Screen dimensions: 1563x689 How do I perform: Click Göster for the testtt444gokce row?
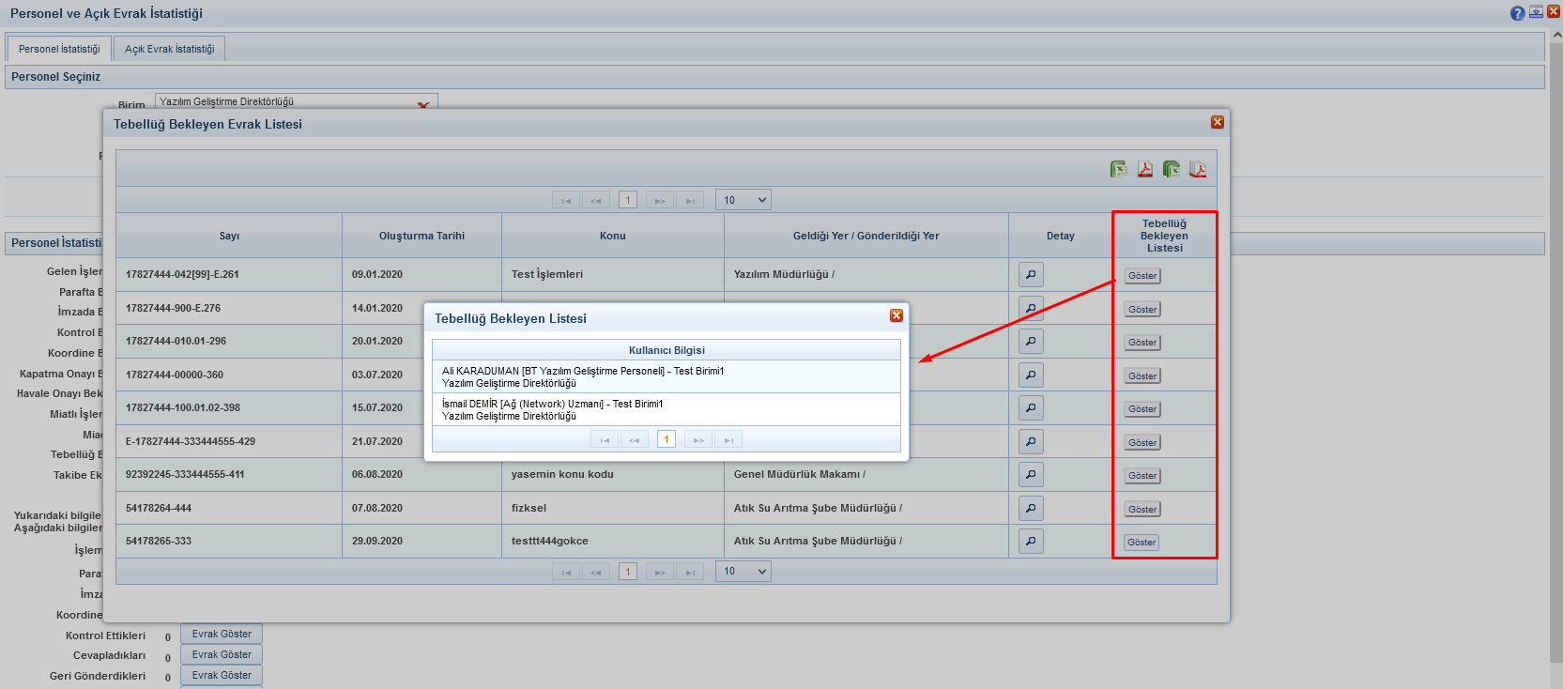point(1142,543)
